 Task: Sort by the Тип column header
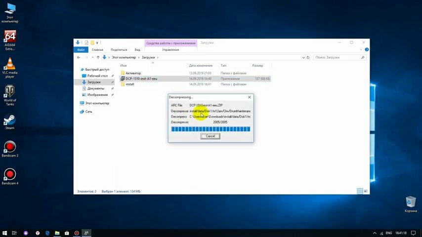coord(223,66)
